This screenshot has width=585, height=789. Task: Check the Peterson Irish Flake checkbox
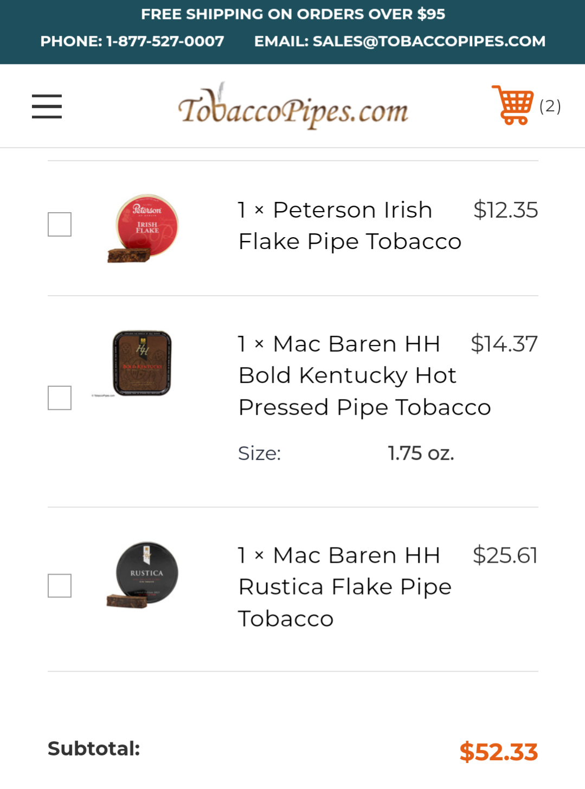click(60, 225)
